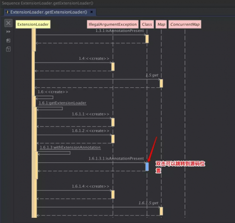Click the 1.3.1:isAnnotationPresent message label

120,31
